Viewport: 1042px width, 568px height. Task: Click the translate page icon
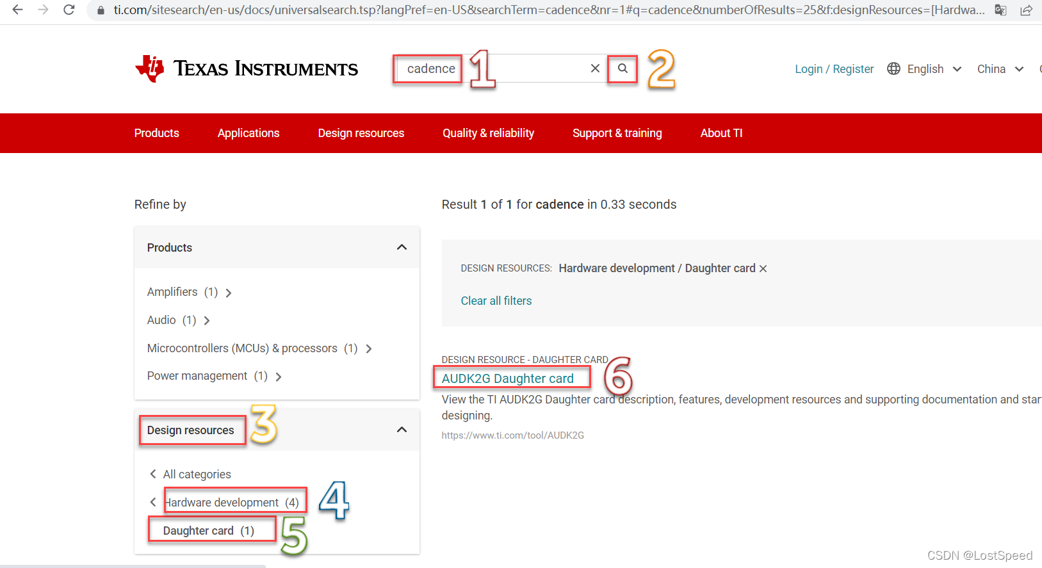point(1000,10)
